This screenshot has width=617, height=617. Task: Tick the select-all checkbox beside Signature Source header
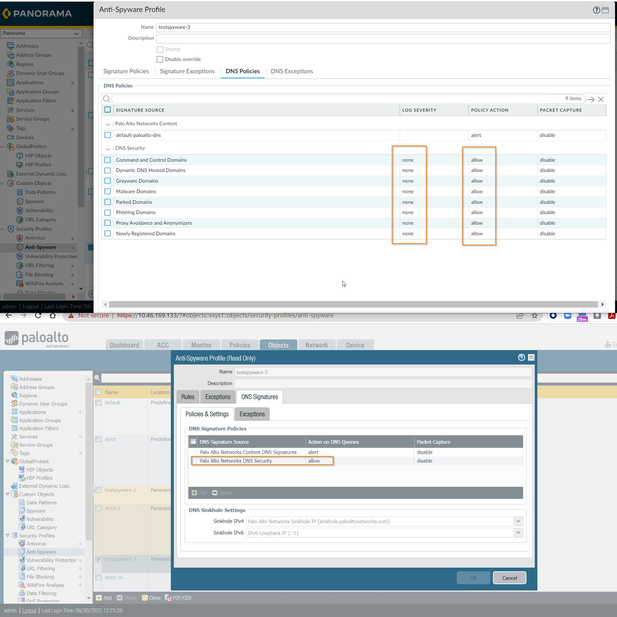point(107,110)
